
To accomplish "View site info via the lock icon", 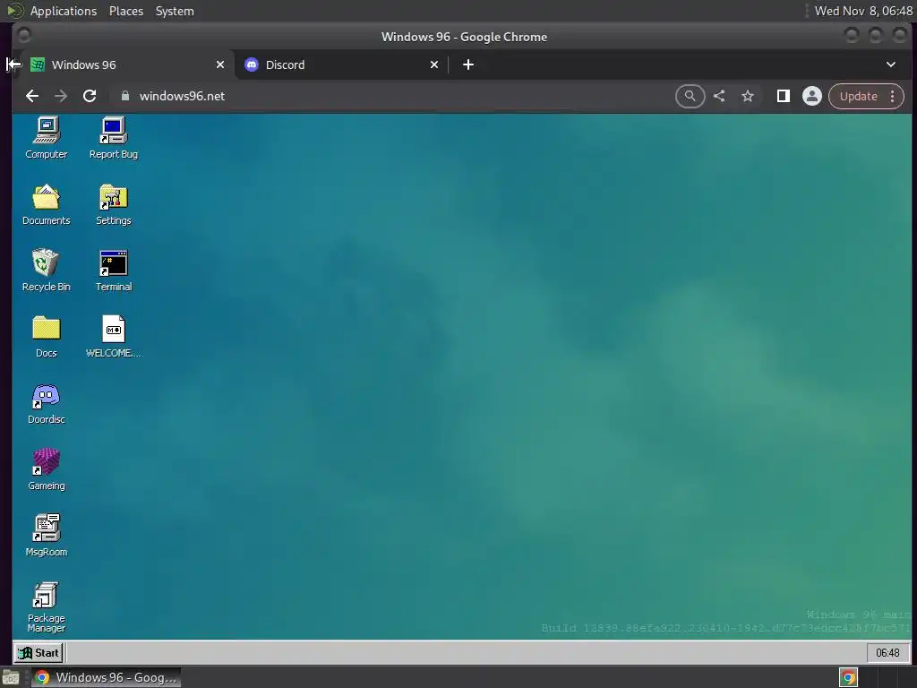I will (124, 96).
